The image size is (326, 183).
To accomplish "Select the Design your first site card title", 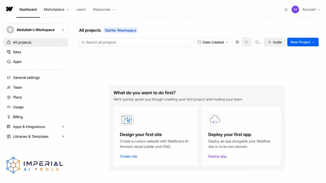I will point(141,134).
